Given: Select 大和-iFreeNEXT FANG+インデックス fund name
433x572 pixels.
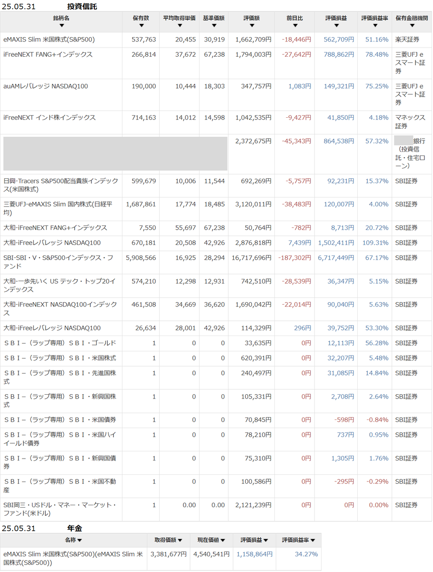Looking at the screenshot, I should click(55, 228).
